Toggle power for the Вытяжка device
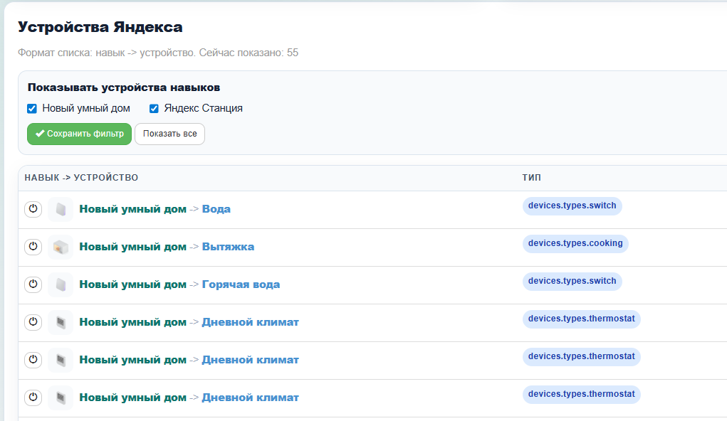 (33, 247)
